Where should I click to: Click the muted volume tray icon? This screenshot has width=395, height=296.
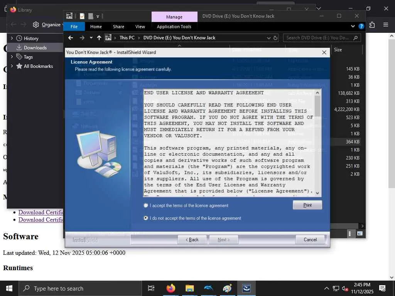pos(345,288)
